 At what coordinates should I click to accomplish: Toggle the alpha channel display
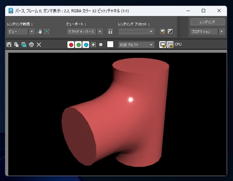click(93, 45)
